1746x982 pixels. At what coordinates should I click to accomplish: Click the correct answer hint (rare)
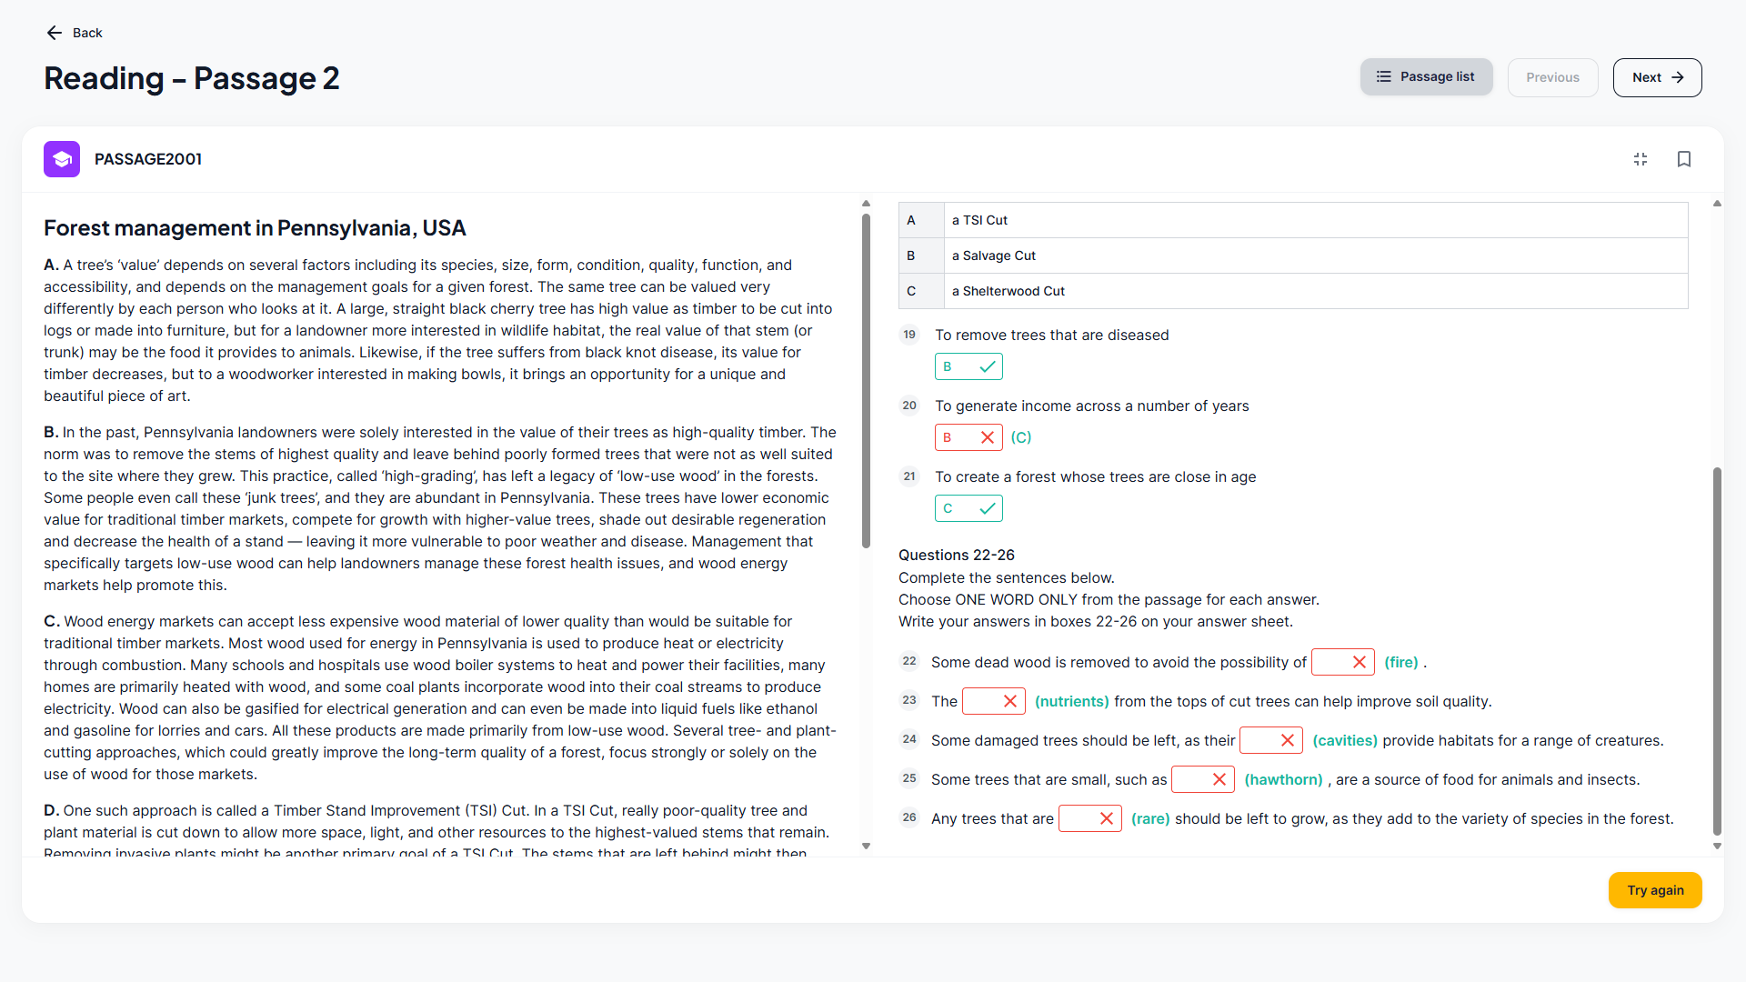coord(1150,818)
